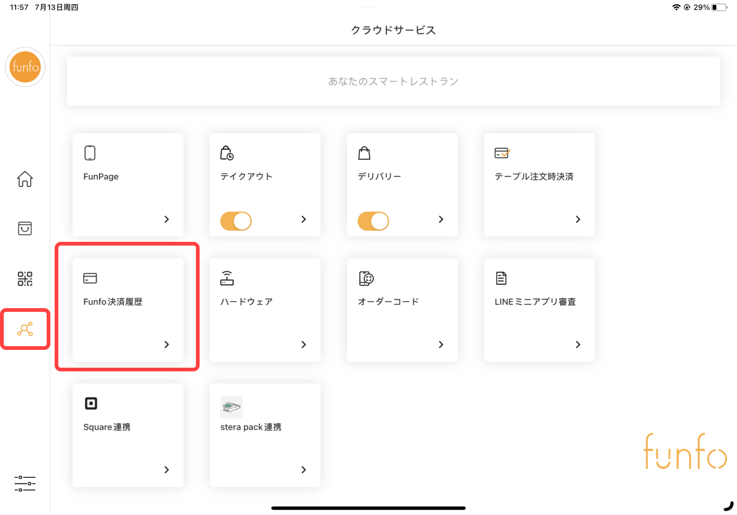Click the stera pack terminal image
The height and width of the screenshot is (515, 737).
[x=232, y=407]
